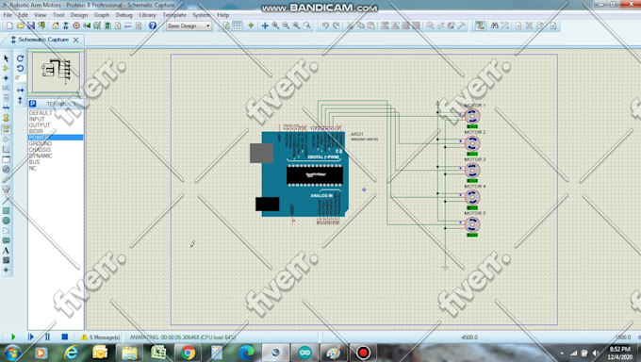Open the Design menu
The image size is (641, 362).
tap(79, 15)
